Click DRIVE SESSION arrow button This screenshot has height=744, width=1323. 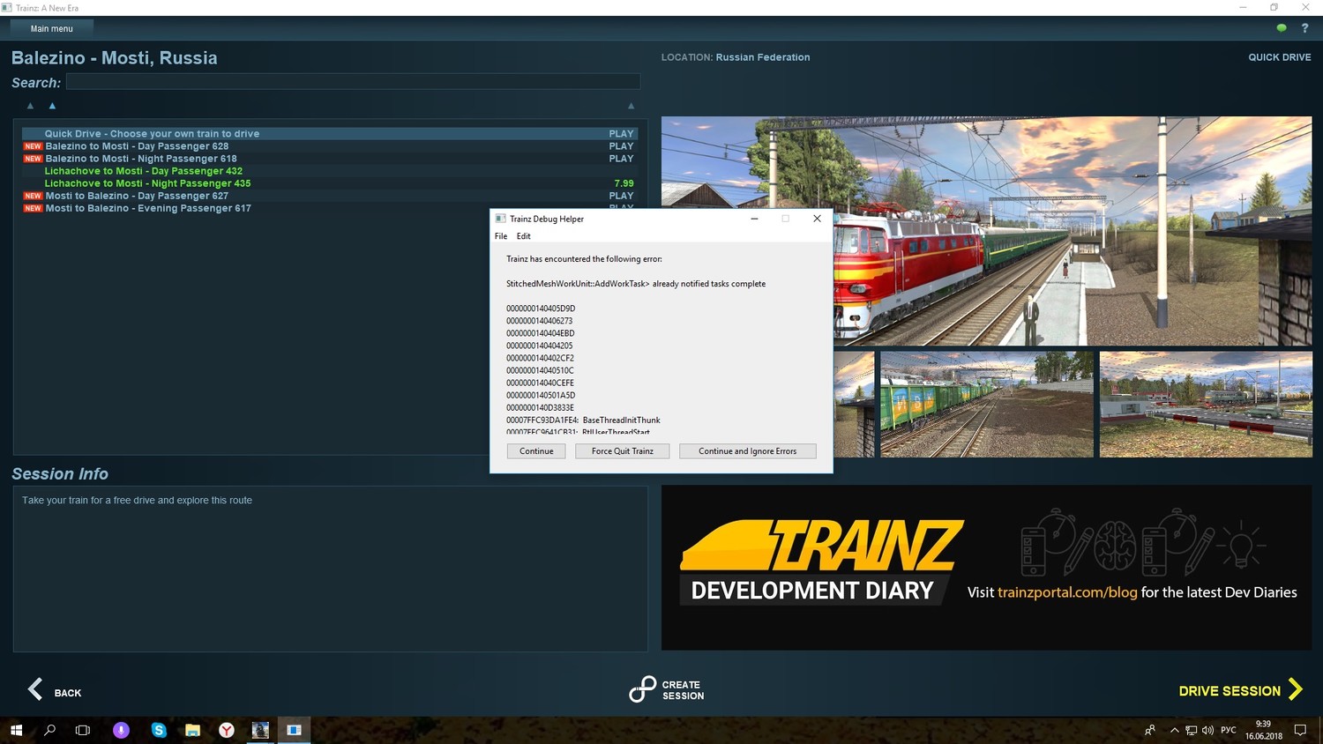coord(1241,690)
